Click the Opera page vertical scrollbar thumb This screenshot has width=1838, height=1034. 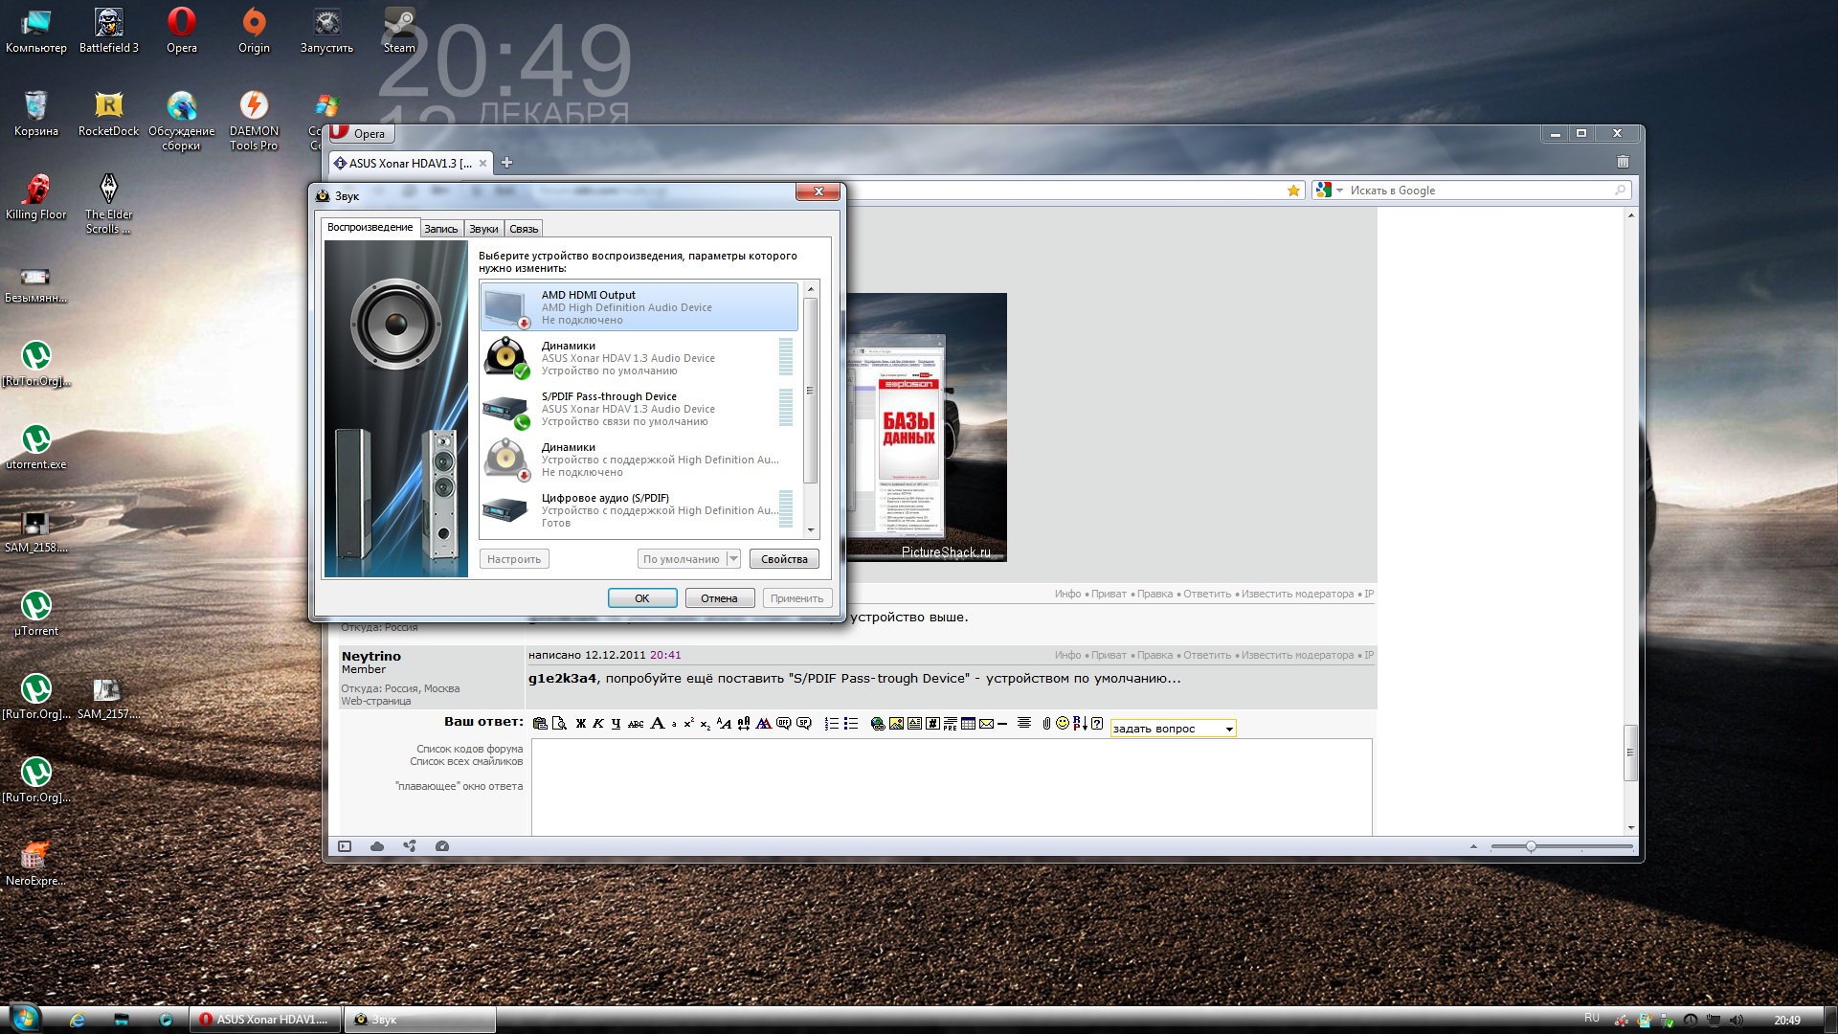point(1630,753)
